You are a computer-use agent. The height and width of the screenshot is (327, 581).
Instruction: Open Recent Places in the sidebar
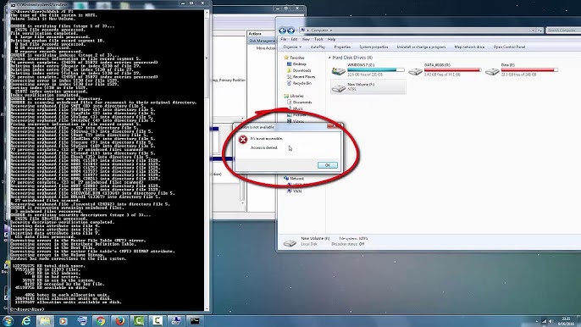[x=304, y=77]
